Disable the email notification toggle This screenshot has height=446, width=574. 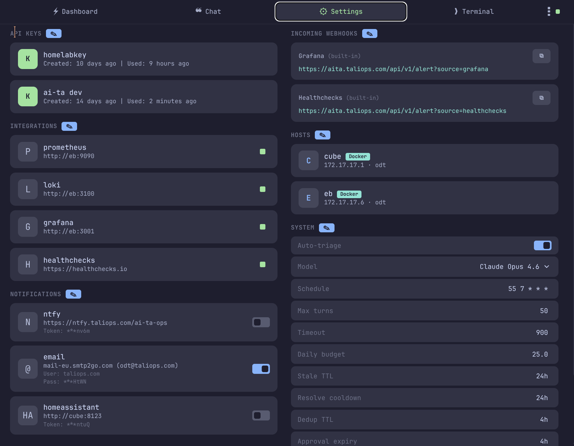click(261, 369)
